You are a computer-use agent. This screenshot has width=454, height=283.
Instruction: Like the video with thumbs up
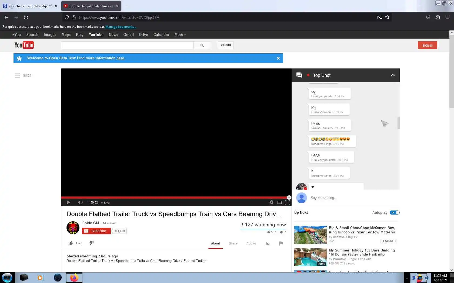71,243
